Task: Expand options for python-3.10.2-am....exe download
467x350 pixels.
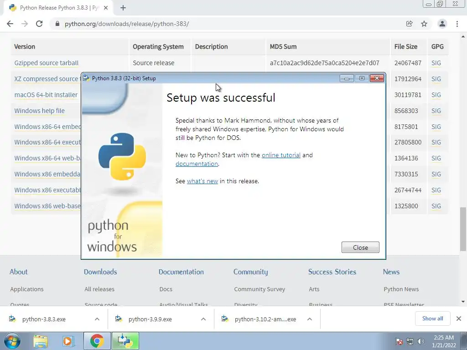Action: (x=310, y=319)
